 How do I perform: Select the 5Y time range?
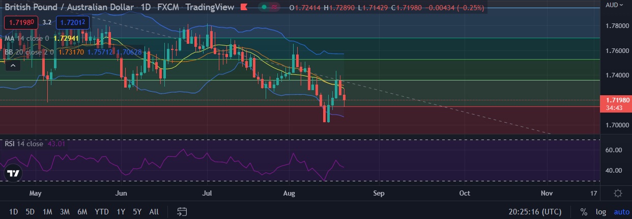click(x=136, y=212)
